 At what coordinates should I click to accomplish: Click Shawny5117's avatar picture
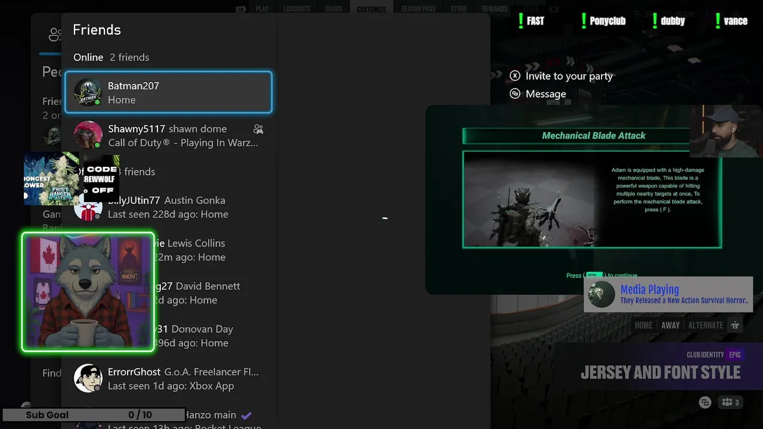(x=88, y=136)
